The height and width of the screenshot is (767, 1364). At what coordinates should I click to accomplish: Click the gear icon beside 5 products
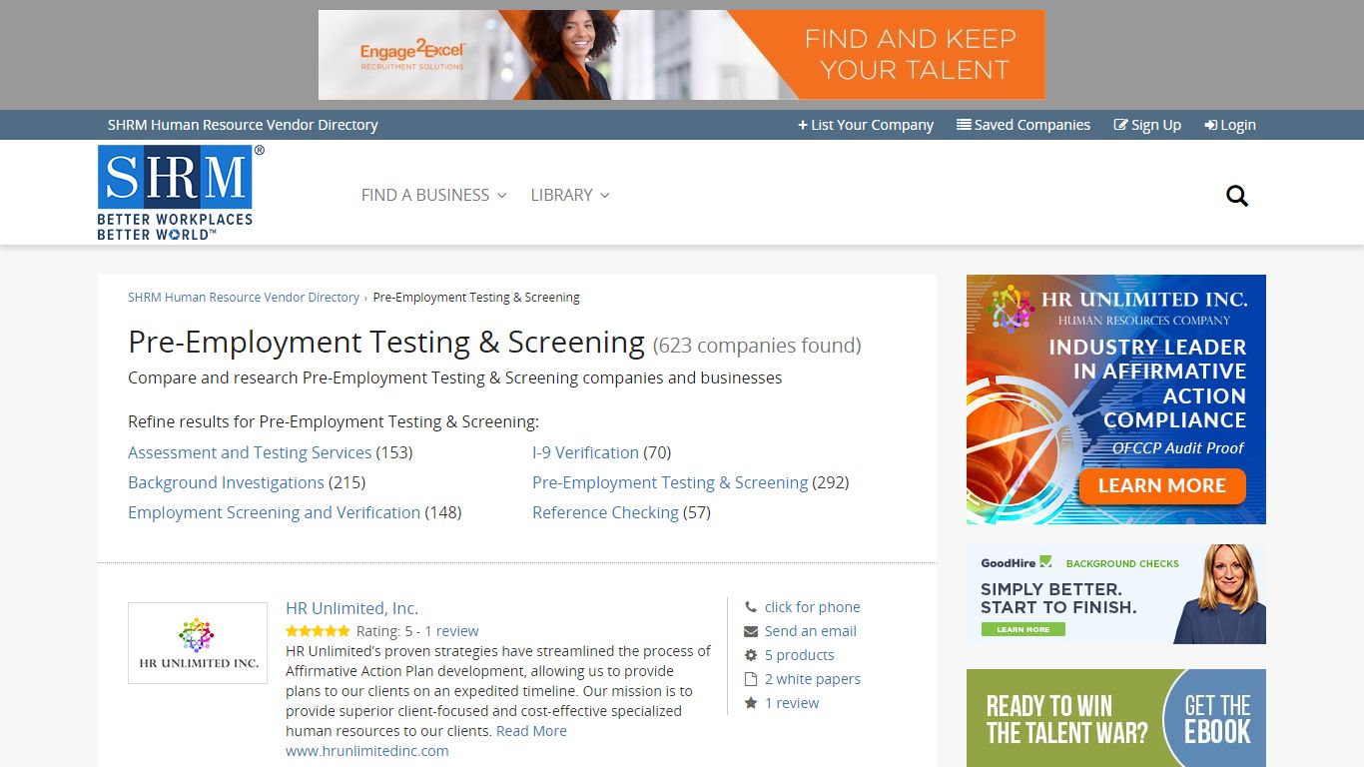(751, 655)
